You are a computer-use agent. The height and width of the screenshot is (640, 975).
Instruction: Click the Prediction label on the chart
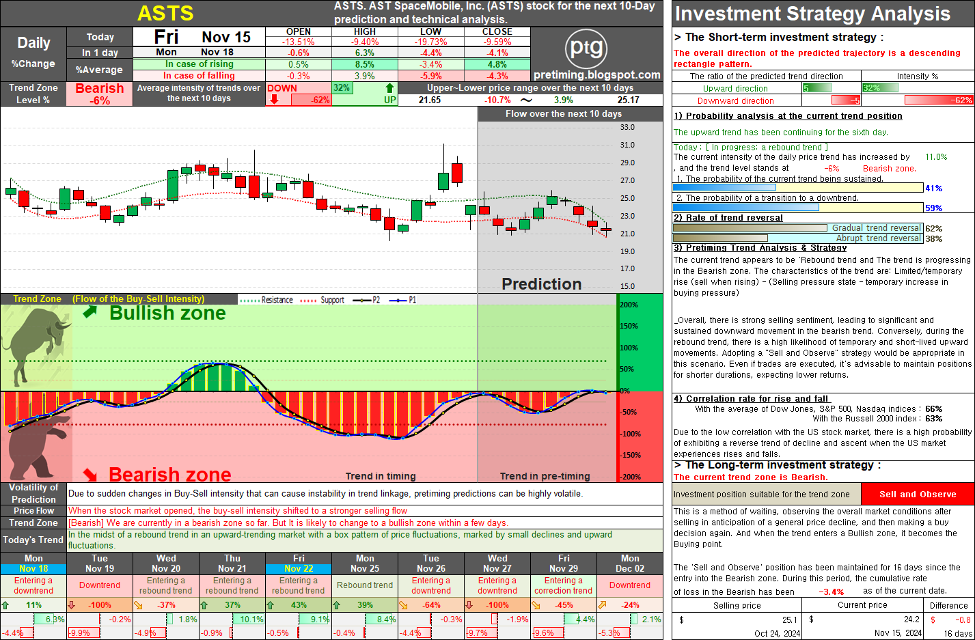click(542, 284)
